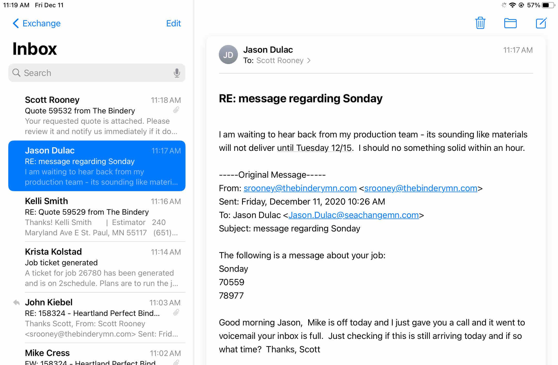Screen dimensions: 558x365
Task: Compose a new message with pencil icon
Action: click(541, 23)
